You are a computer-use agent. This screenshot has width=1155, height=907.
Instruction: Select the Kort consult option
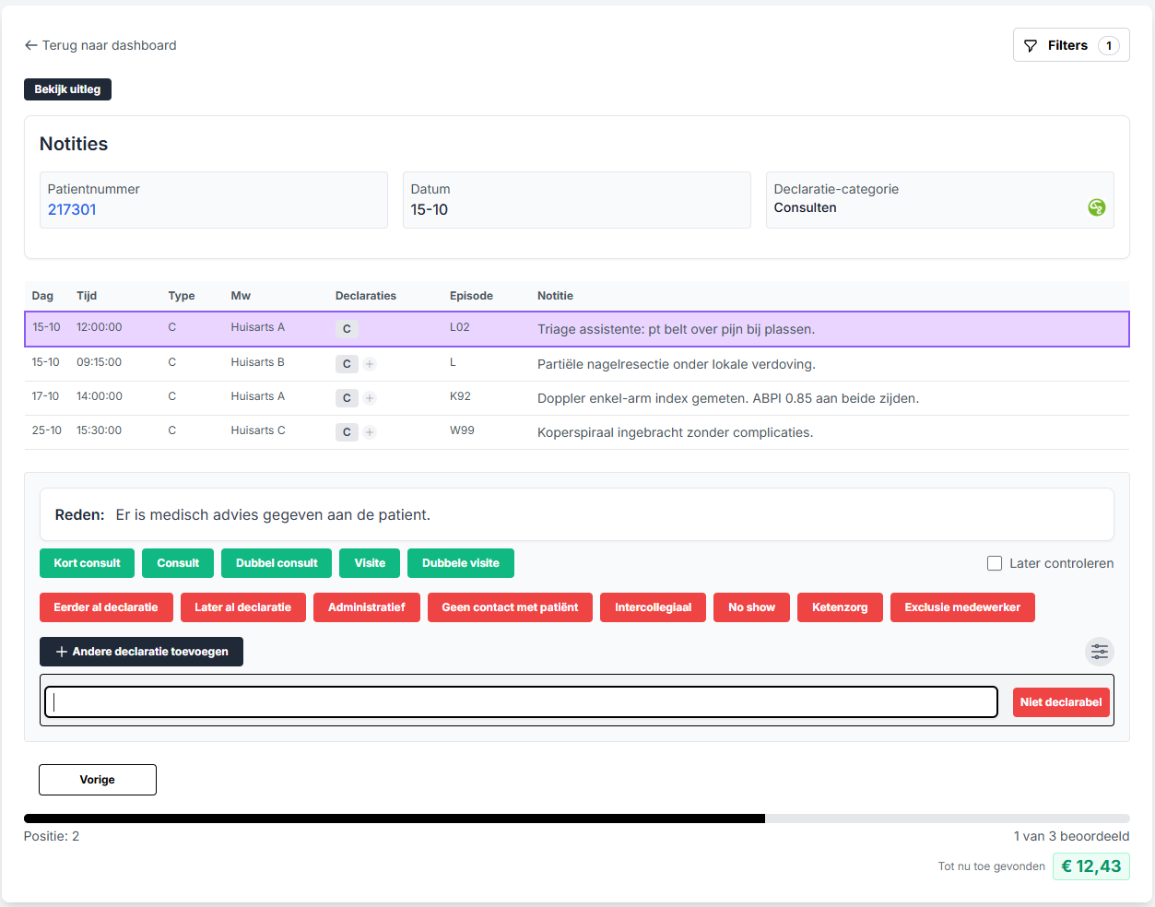tap(87, 562)
